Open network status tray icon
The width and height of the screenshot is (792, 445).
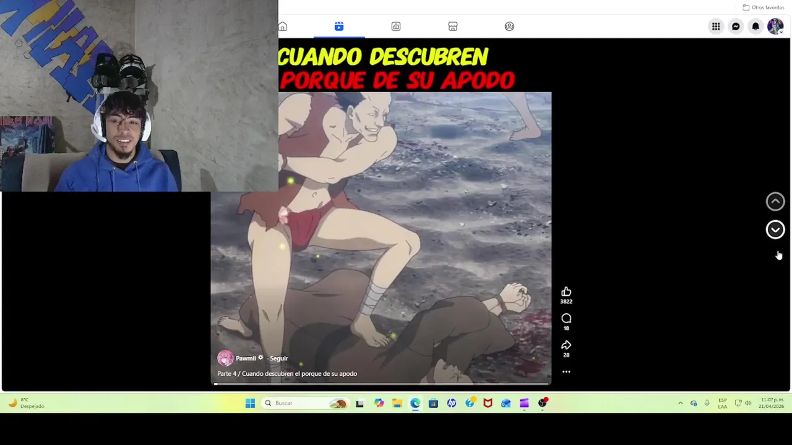pos(738,403)
